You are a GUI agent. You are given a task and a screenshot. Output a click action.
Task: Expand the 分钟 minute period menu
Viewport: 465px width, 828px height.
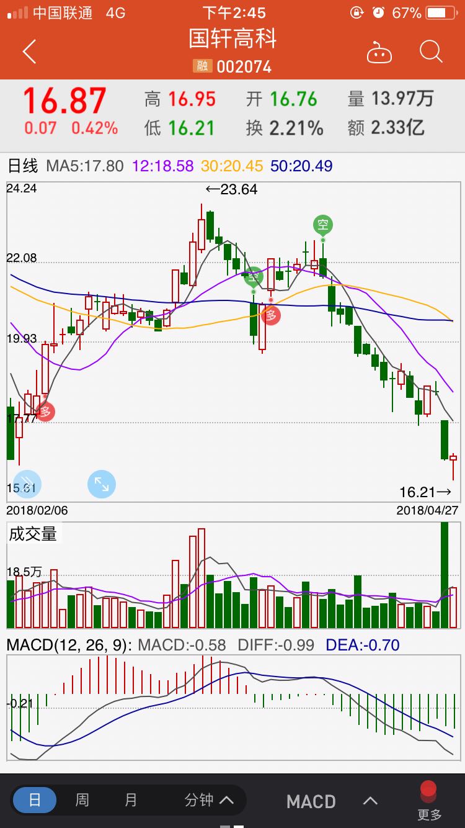[209, 800]
